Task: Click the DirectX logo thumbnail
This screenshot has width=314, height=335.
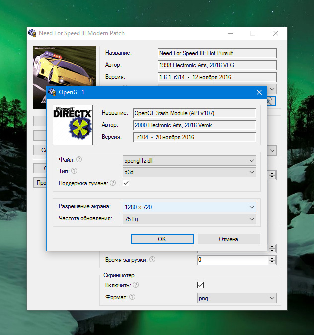Action: (x=73, y=125)
